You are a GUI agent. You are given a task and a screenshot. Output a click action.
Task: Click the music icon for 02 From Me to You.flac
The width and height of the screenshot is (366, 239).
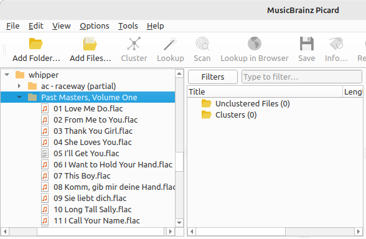pyautogui.click(x=45, y=119)
